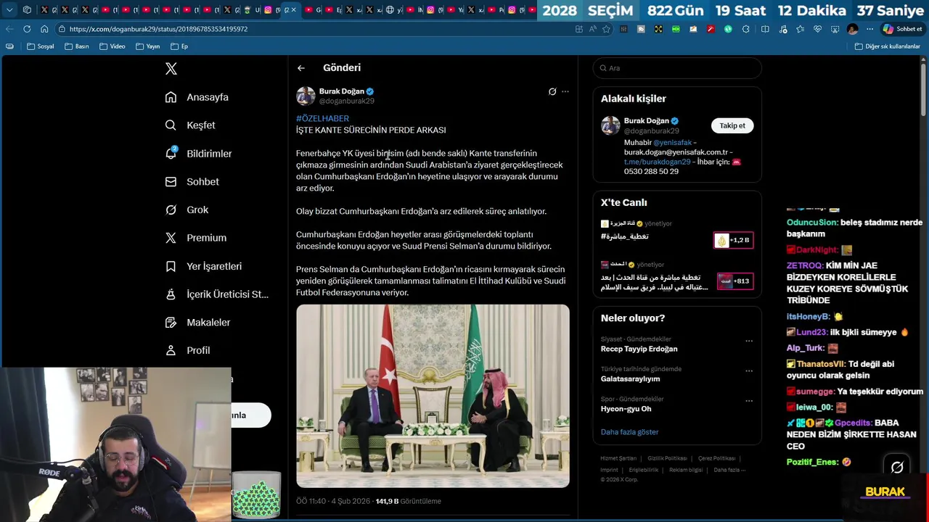
Task: Open Diğer sık kullanılanlar folder
Action: [x=888, y=46]
